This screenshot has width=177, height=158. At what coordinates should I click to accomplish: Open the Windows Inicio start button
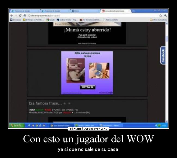[x=17, y=125]
